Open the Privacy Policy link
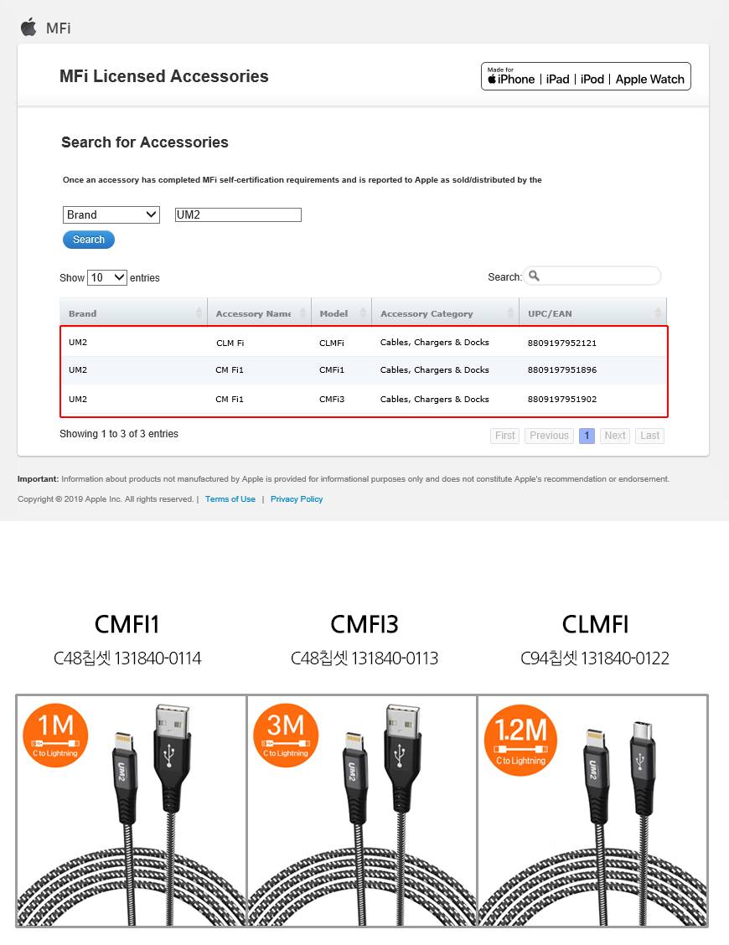The width and height of the screenshot is (729, 945). pos(297,499)
